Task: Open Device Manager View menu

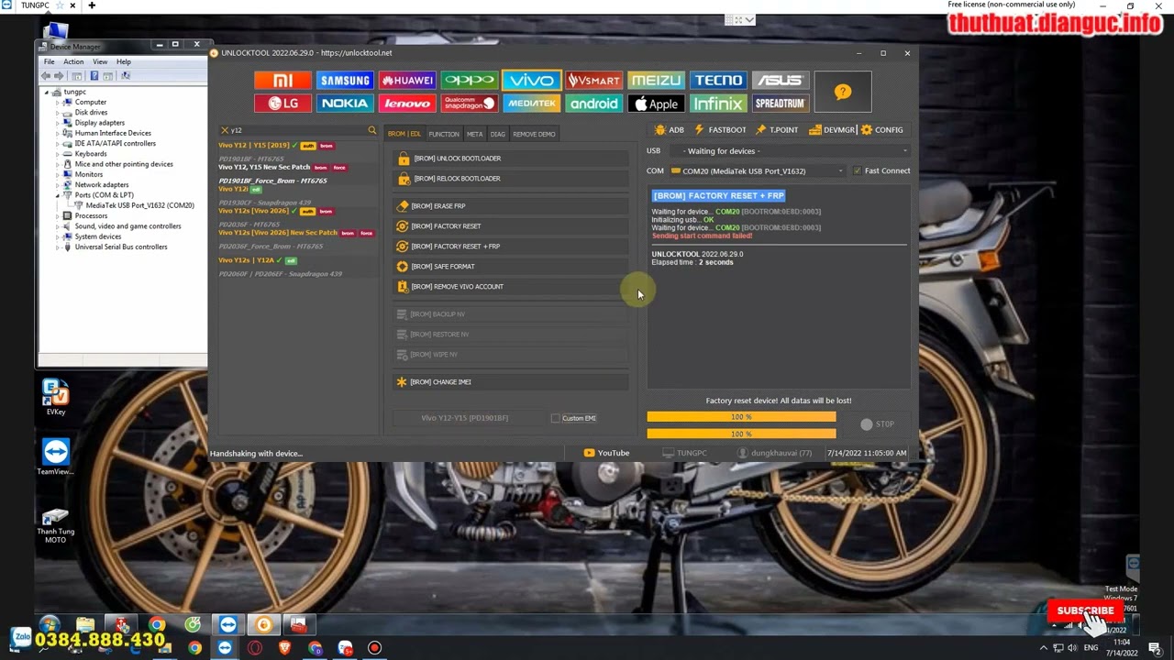Action: (x=100, y=61)
